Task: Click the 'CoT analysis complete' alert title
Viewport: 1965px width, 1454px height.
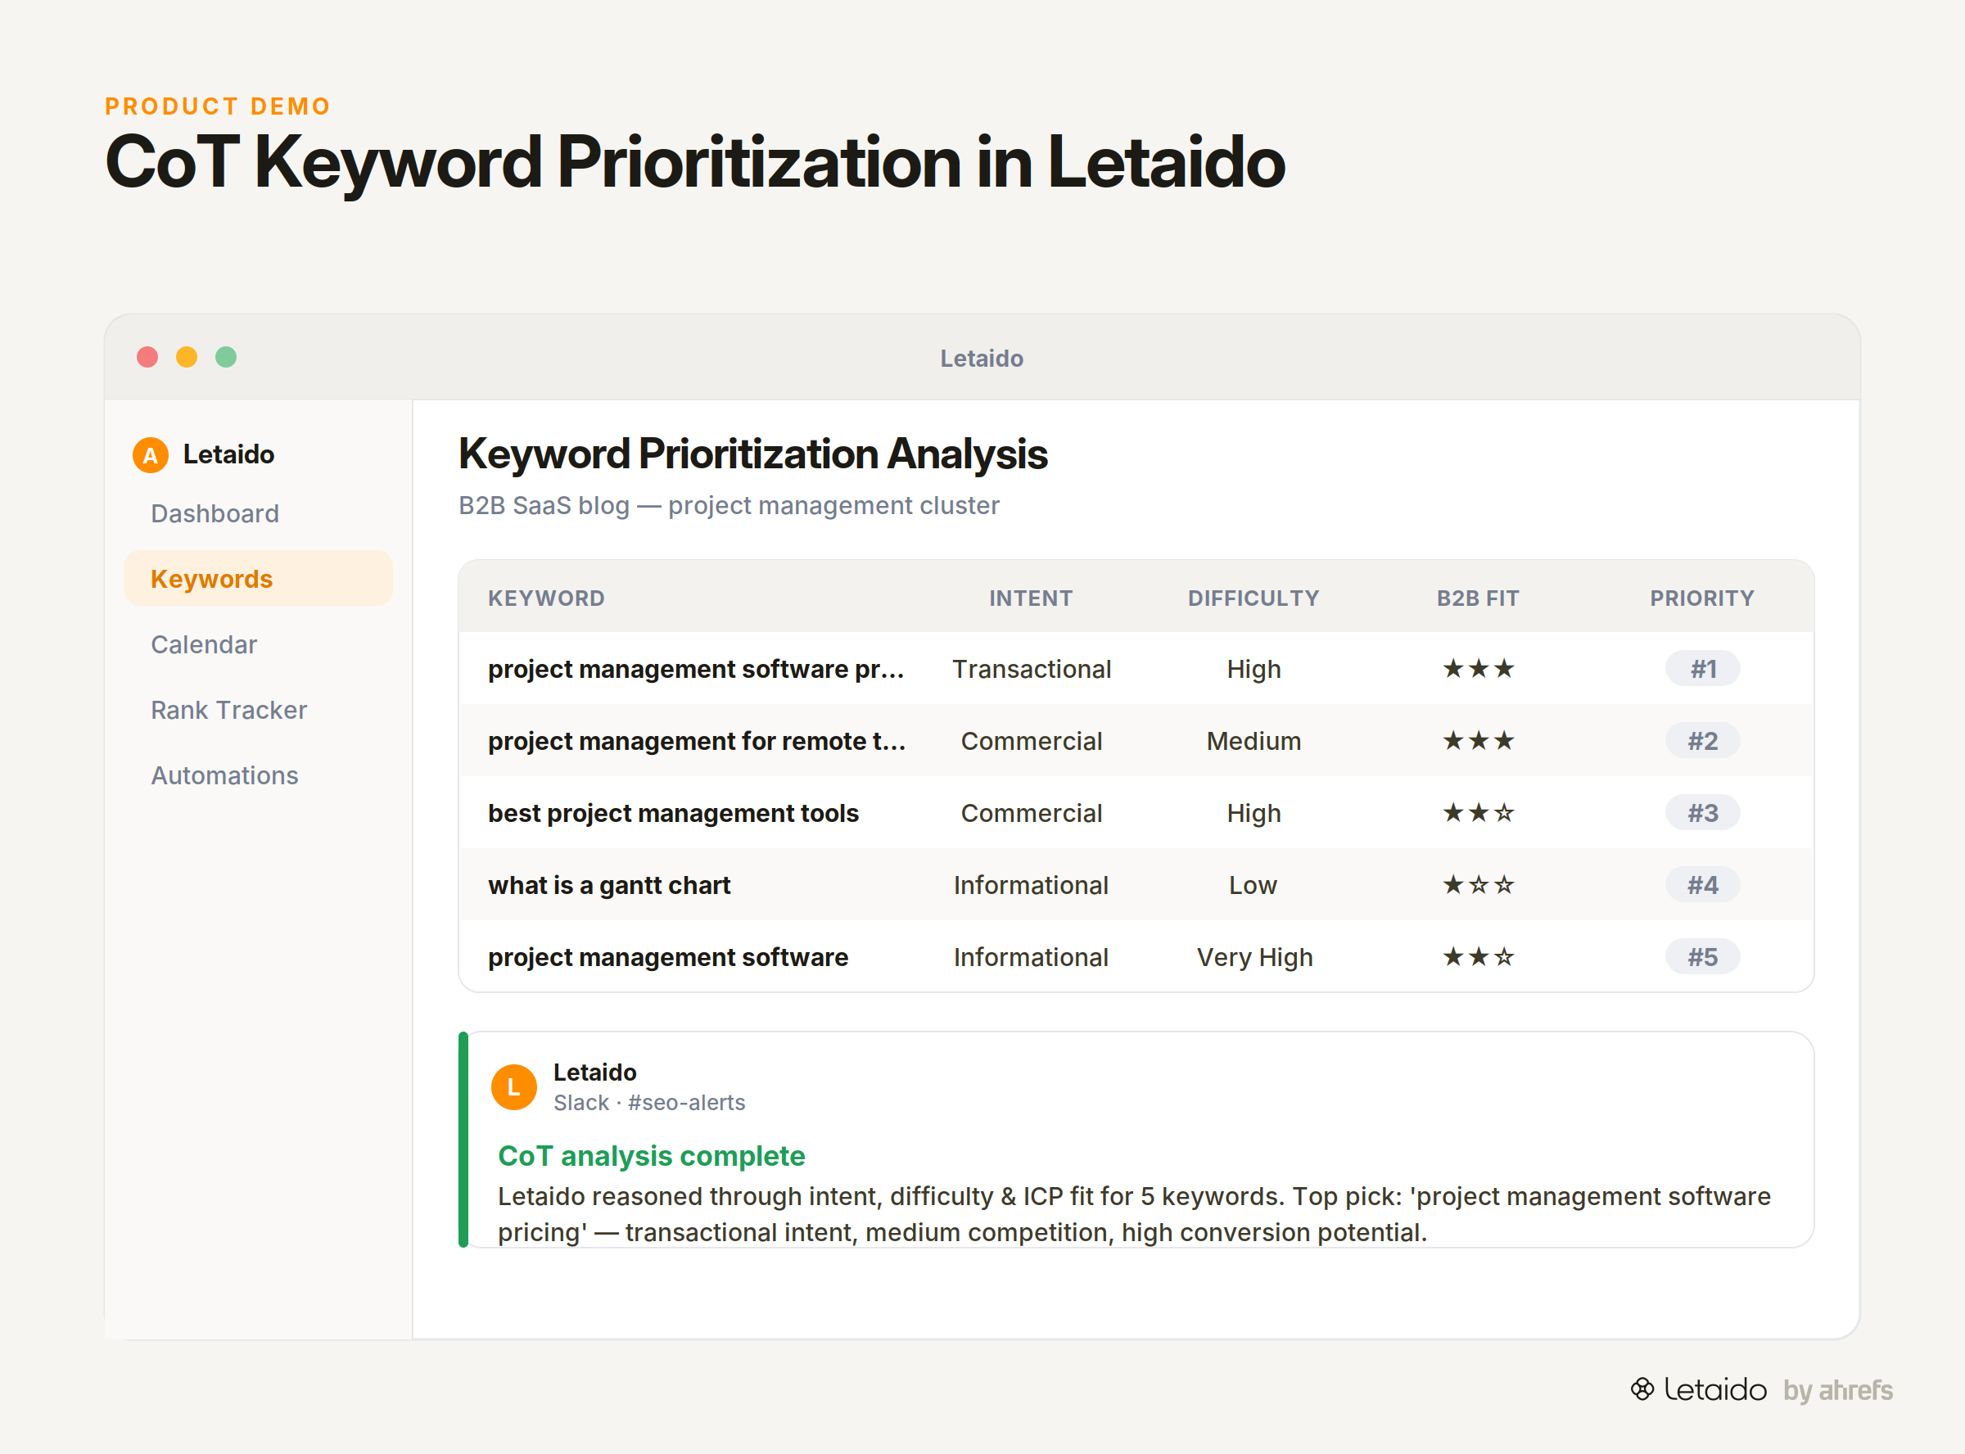Action: 651,1156
